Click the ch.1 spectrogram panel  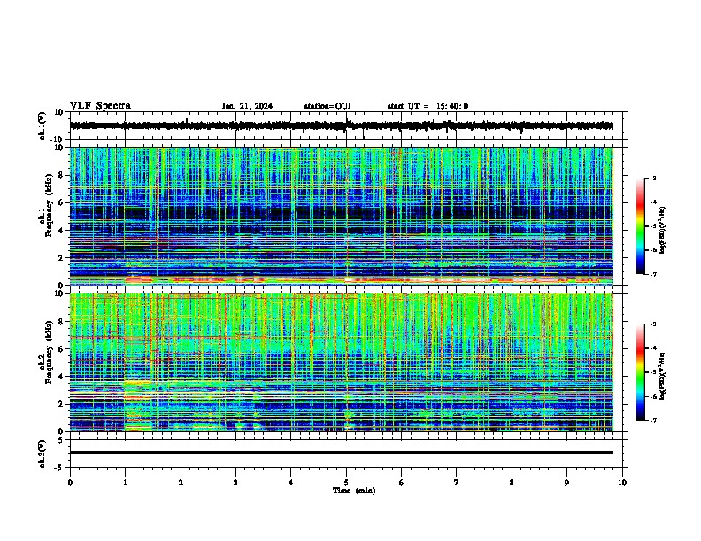click(x=342, y=216)
